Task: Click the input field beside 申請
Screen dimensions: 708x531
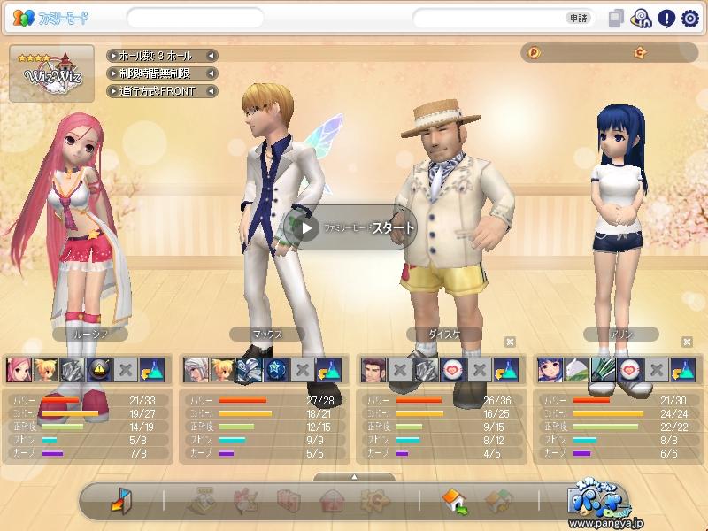Action: point(488,18)
